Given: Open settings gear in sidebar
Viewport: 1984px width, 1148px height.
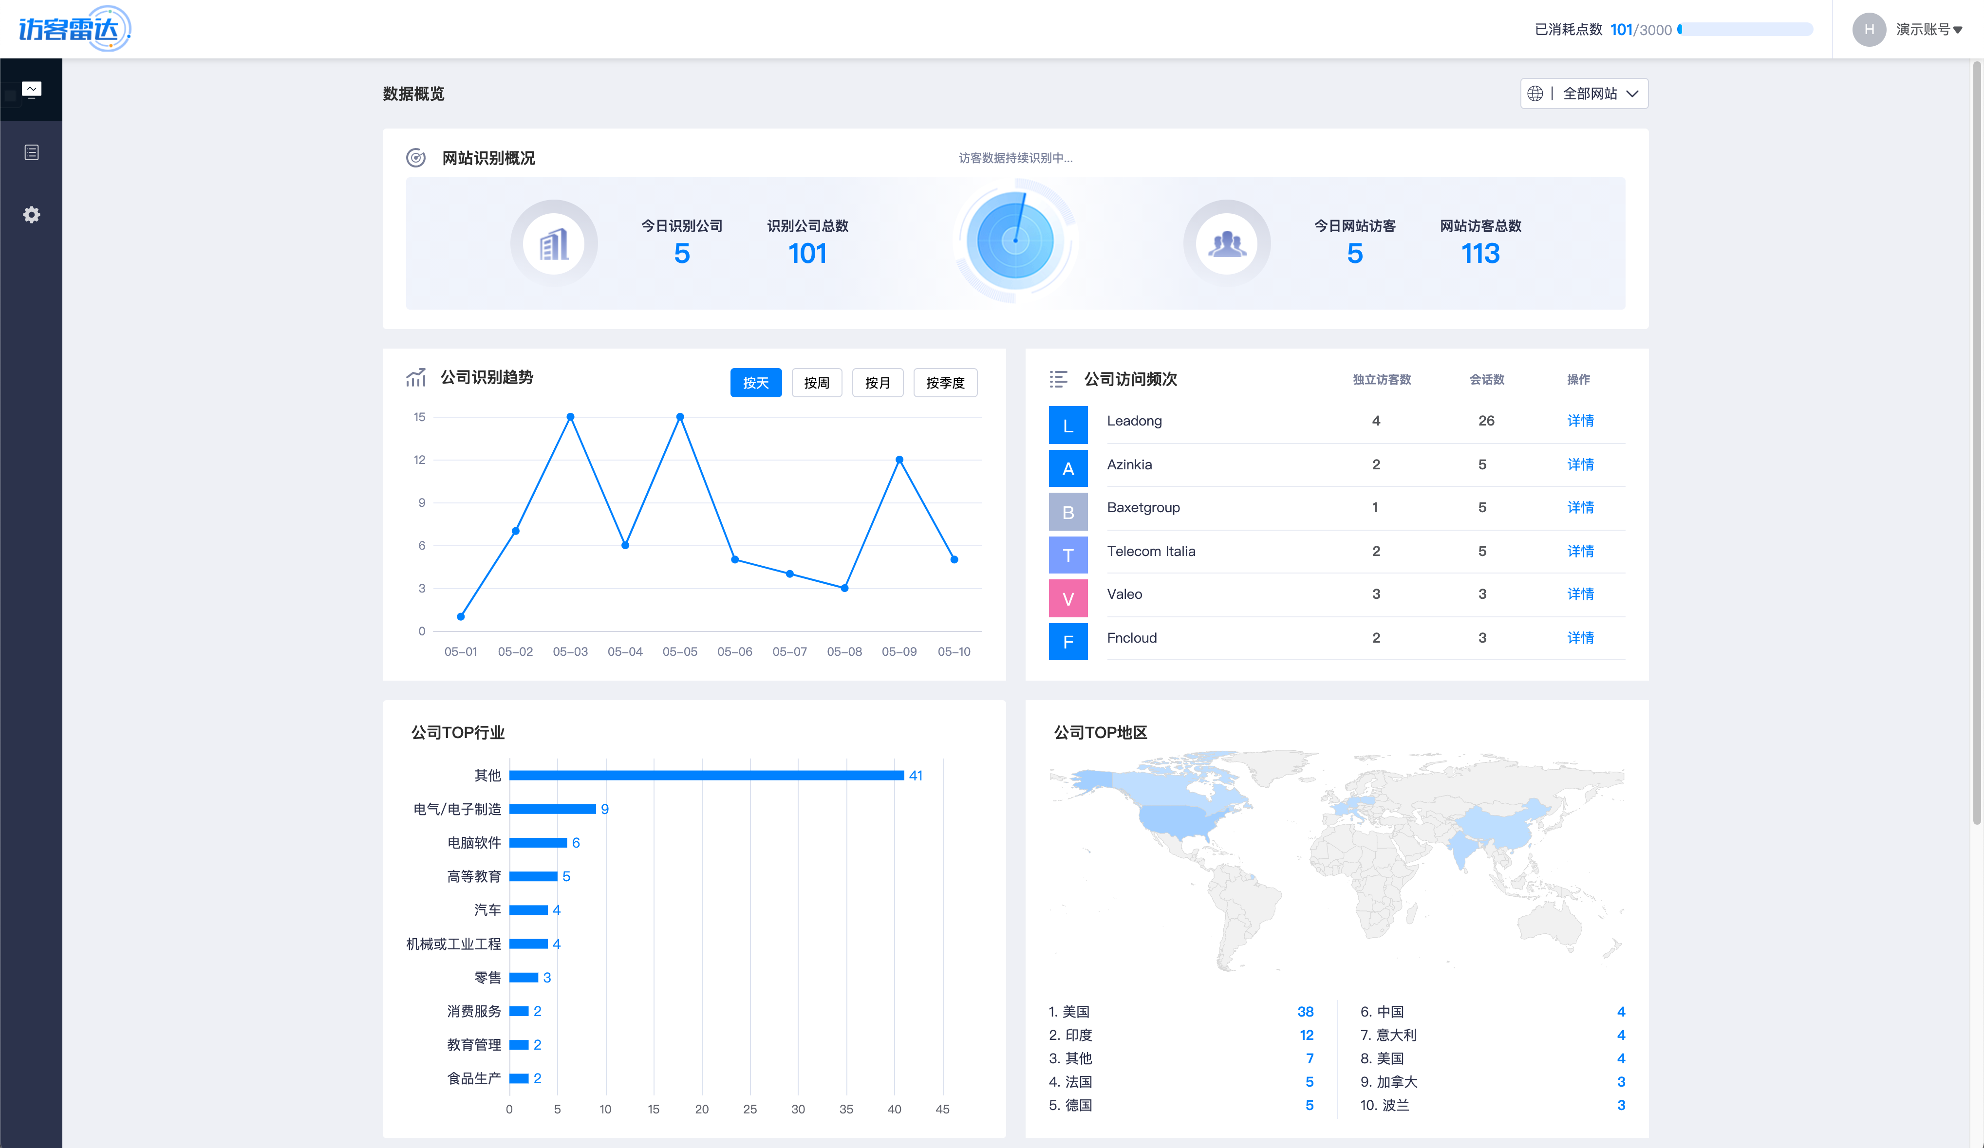Looking at the screenshot, I should [32, 215].
